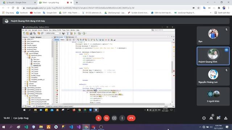Open the Google Dịch bookmark
This screenshot has width=232, height=130.
[x=50, y=13]
